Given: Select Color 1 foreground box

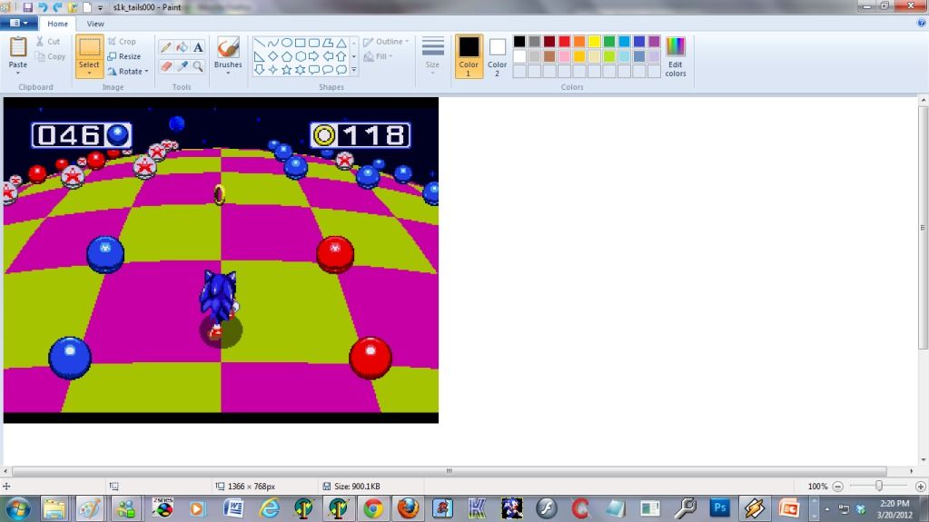Looking at the screenshot, I should [469, 56].
